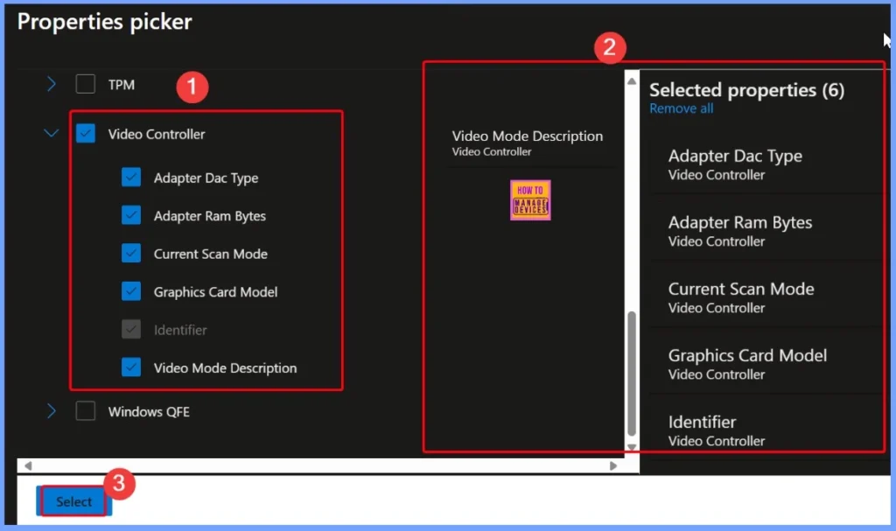Uncheck the Graphics Card Model checkbox

click(x=131, y=291)
